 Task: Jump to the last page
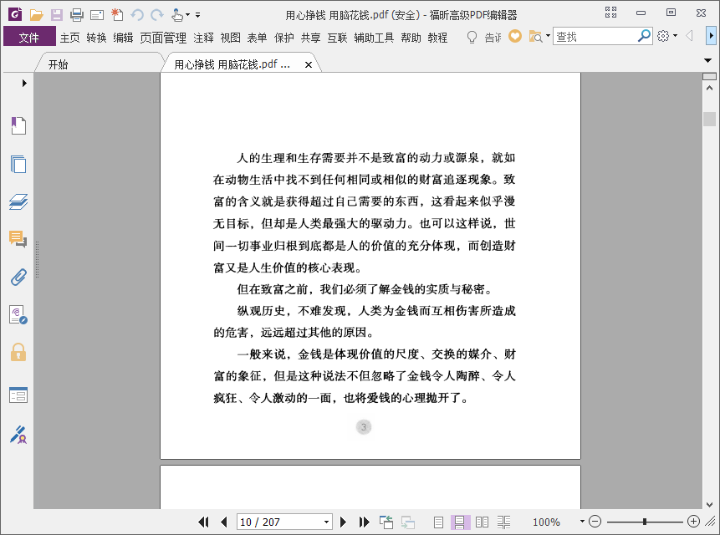tap(364, 522)
